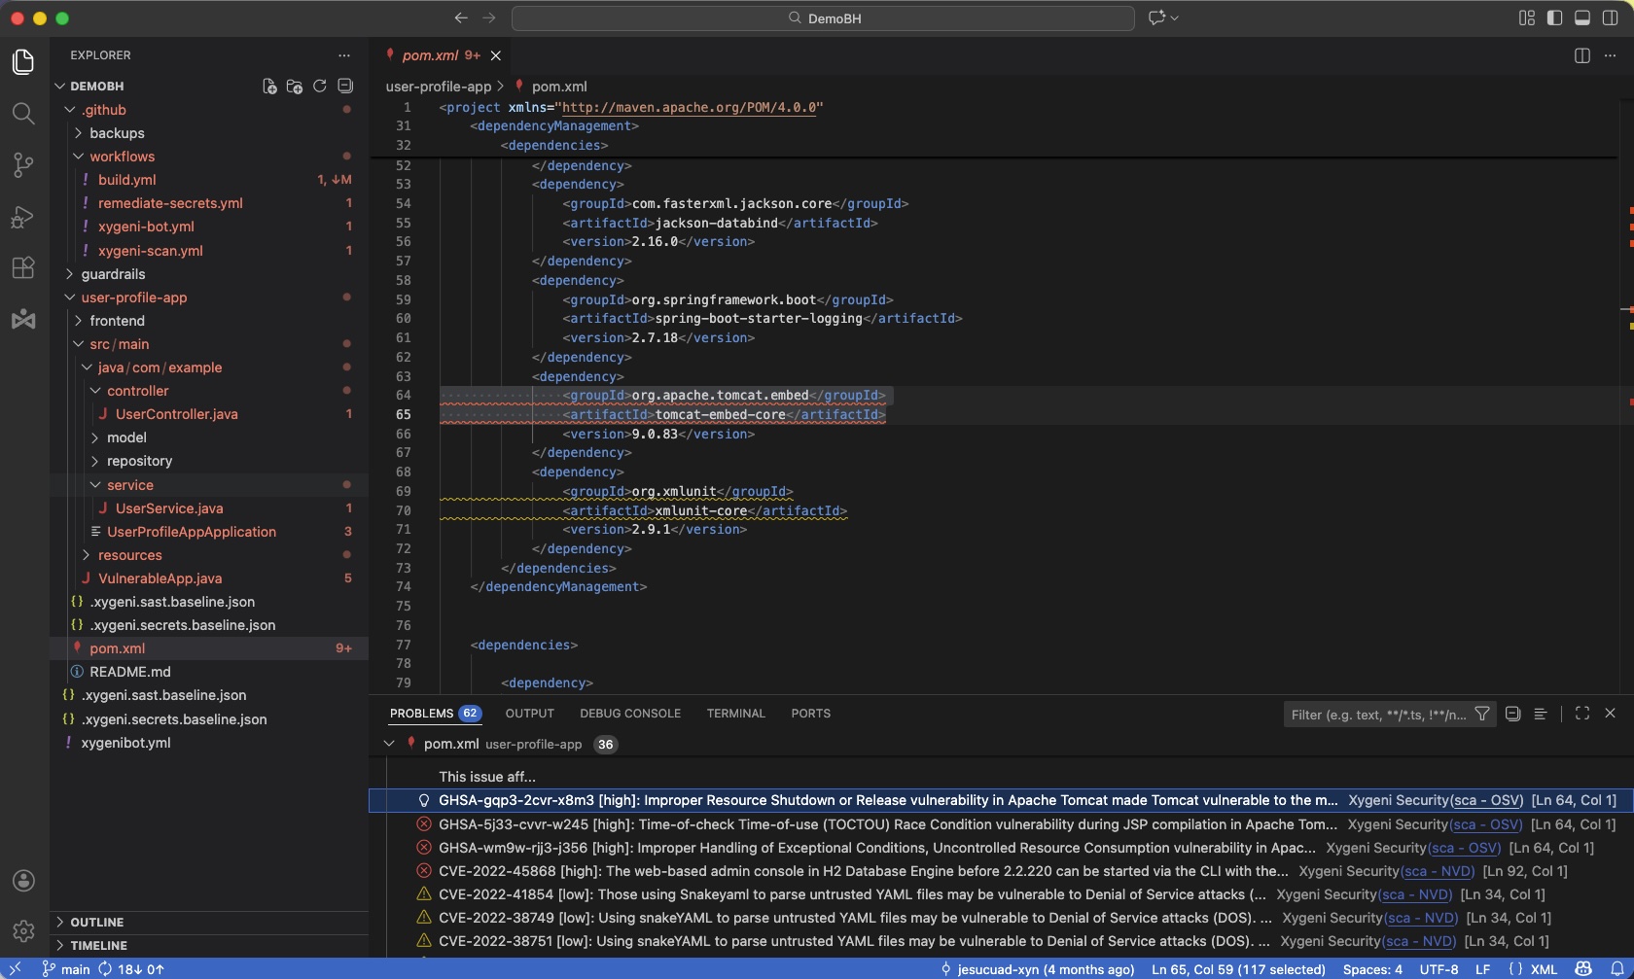The height and width of the screenshot is (979, 1634).
Task: Change XML language mode in status bar
Action: (1544, 969)
